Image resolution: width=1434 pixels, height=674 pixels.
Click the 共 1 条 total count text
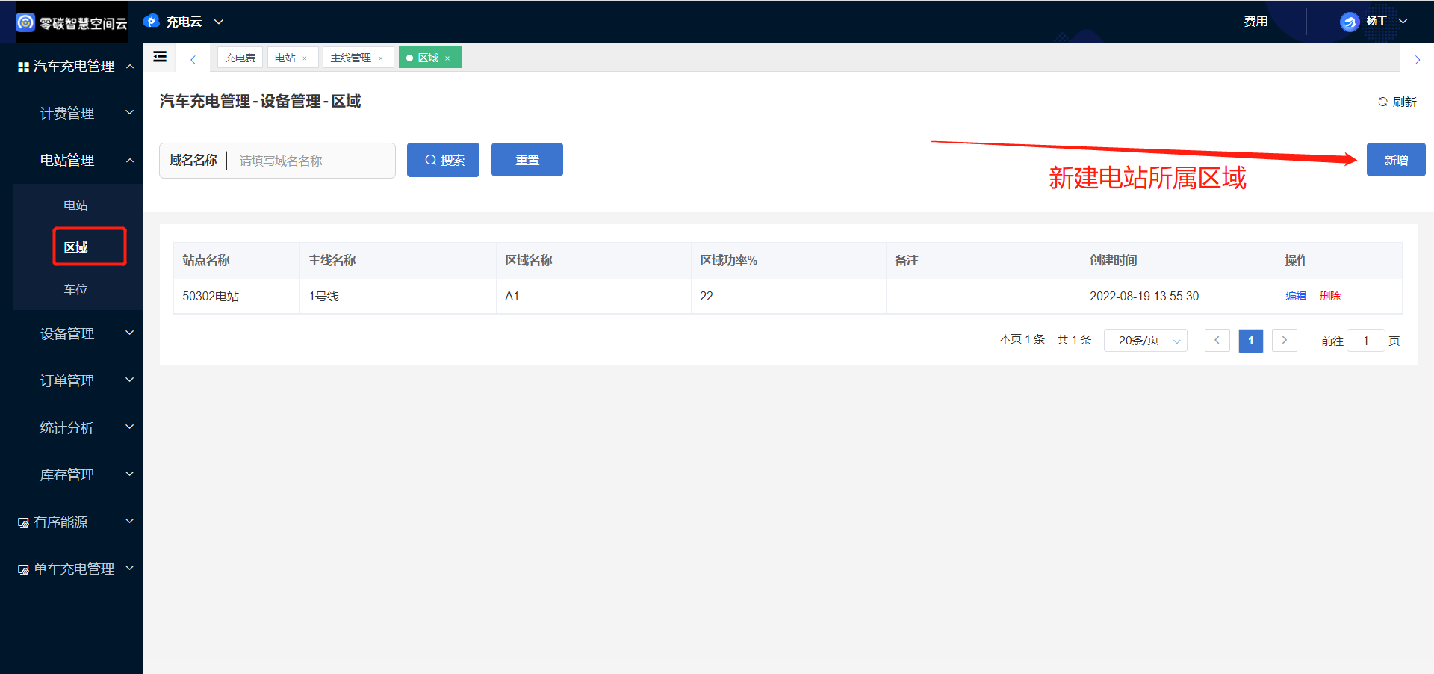[1074, 340]
